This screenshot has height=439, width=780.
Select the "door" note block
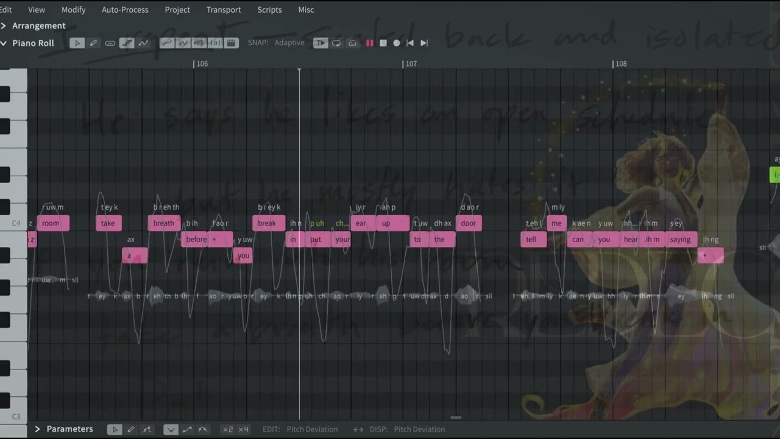tap(469, 223)
